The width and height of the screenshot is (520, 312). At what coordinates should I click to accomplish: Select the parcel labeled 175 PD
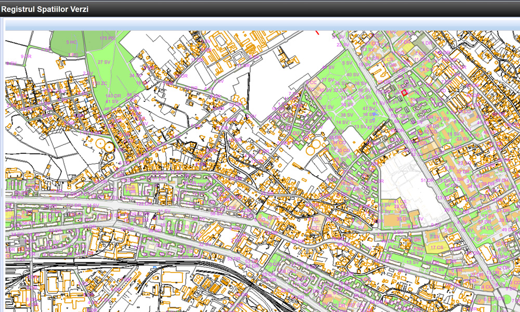click(x=107, y=38)
